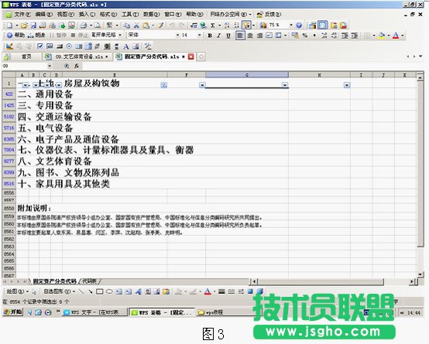Click the Save disk icon
Image resolution: width=429 pixels, height=344 pixels.
pyautogui.click(x=33, y=26)
